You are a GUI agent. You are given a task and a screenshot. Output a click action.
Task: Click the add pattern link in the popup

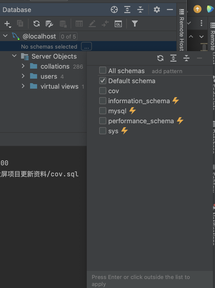[x=167, y=71]
